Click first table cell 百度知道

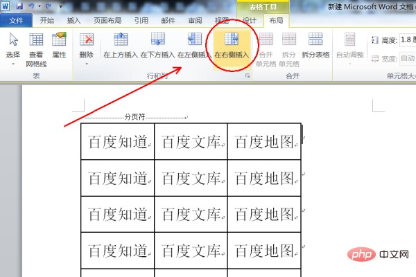117,142
